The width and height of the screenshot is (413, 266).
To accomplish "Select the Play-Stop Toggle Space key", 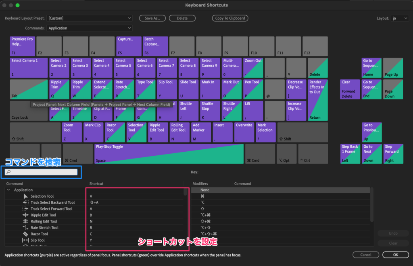I will coord(169,154).
